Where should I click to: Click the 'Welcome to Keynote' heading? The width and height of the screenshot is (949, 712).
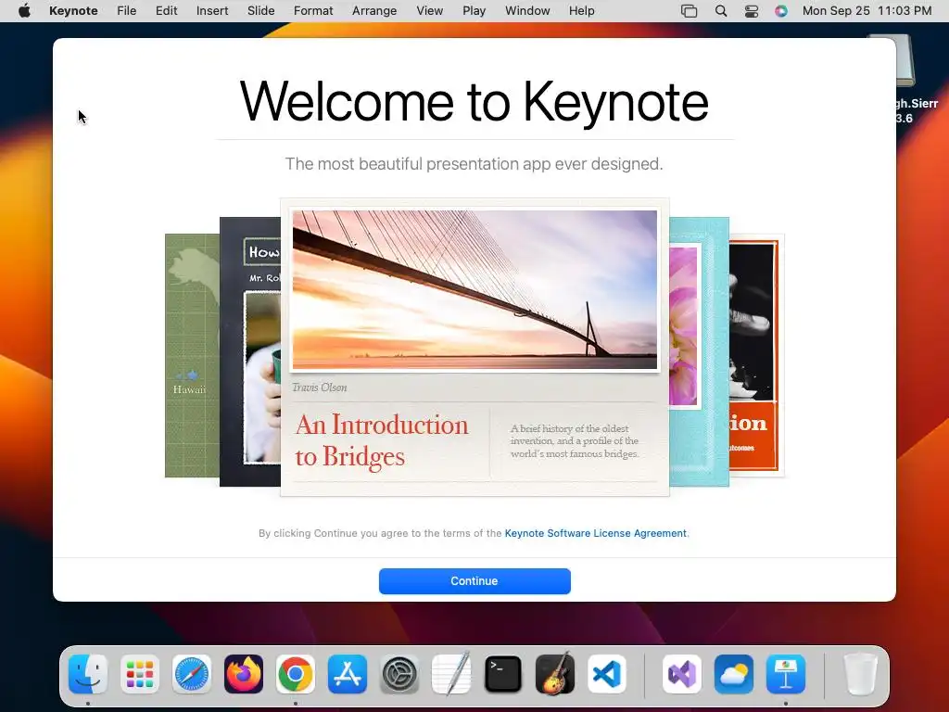point(474,102)
